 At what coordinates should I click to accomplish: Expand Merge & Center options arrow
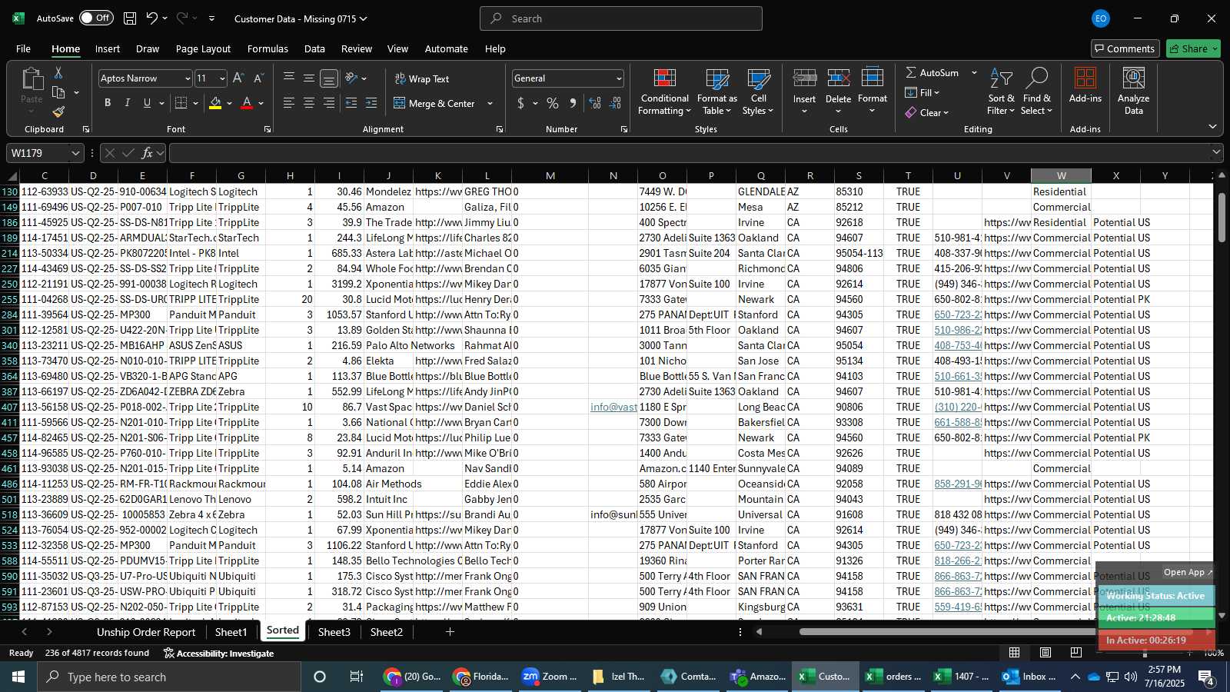coord(490,103)
